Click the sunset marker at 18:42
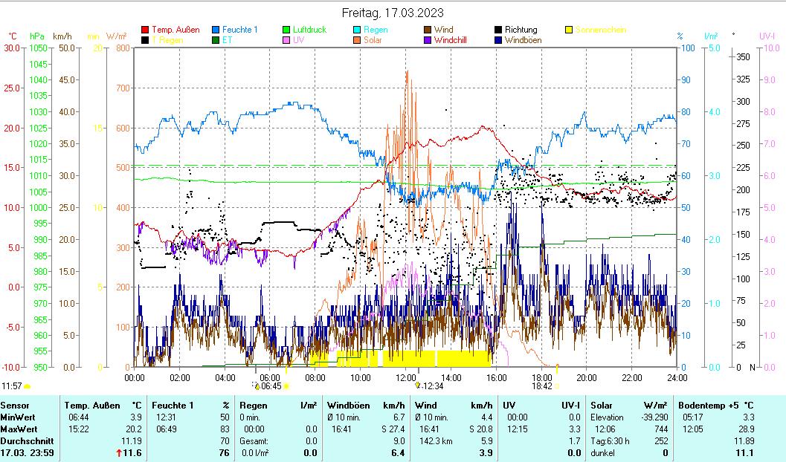Image resolution: width=786 pixels, height=462 pixels. click(x=557, y=386)
